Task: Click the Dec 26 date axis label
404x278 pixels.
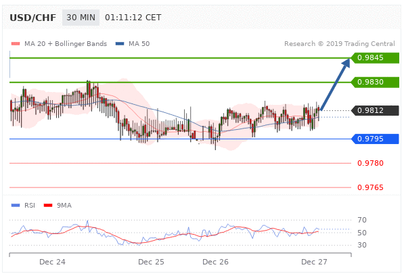Action: [x=215, y=262]
